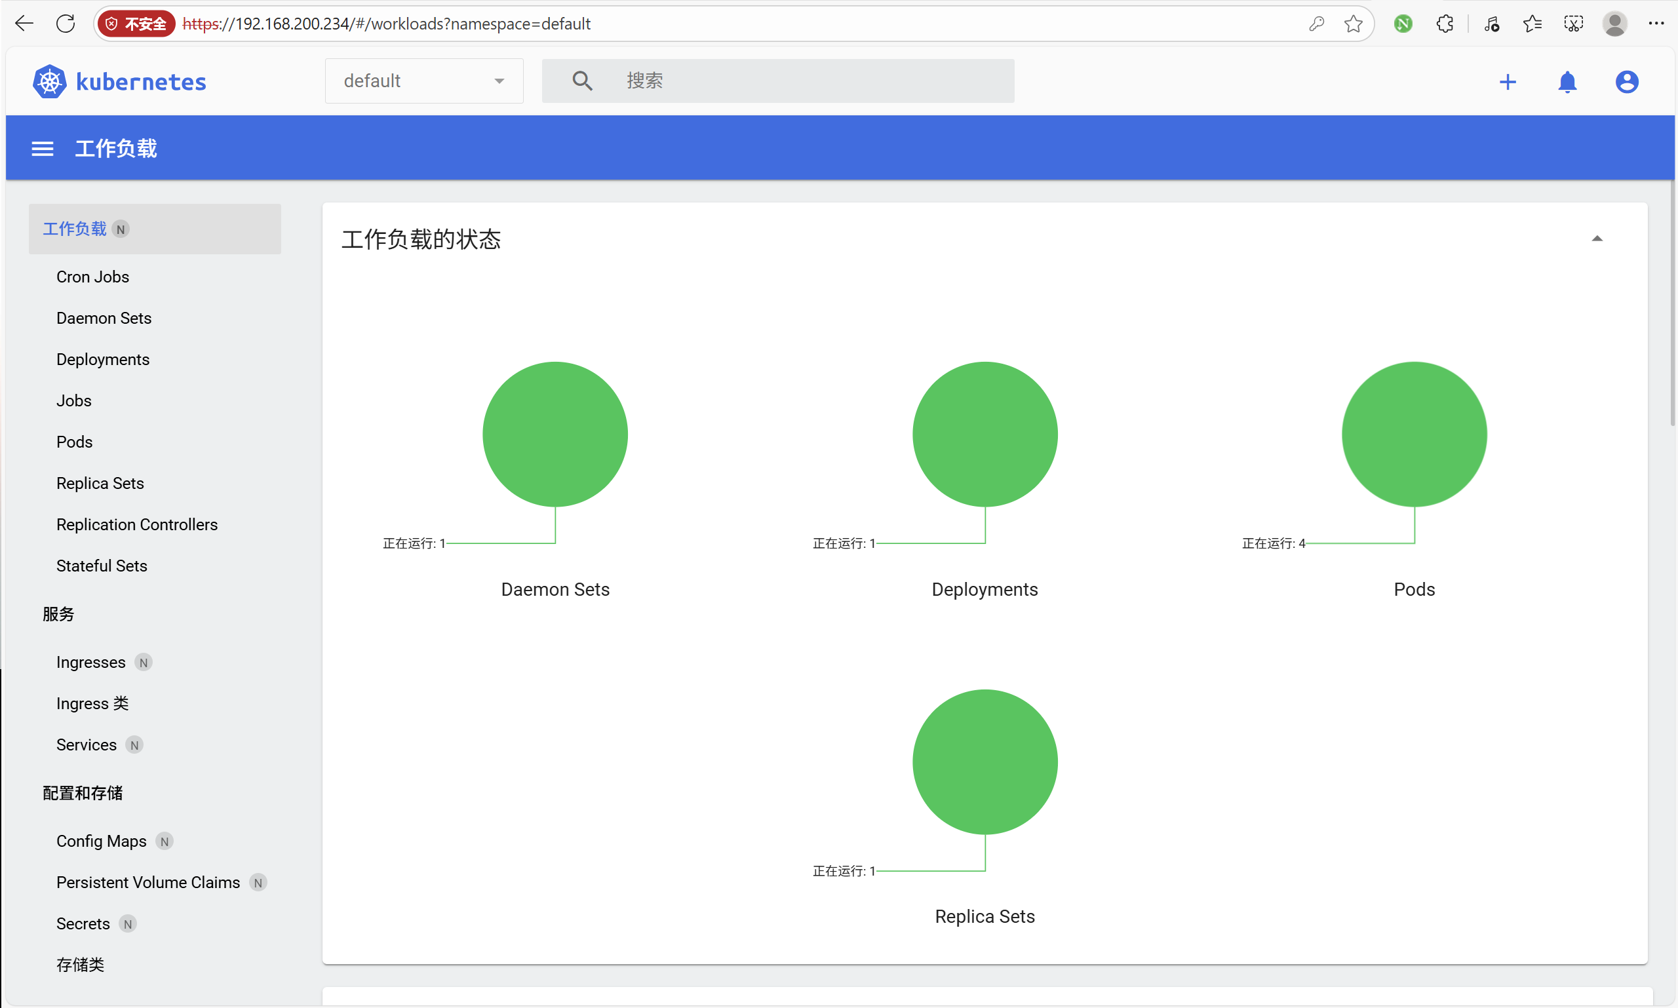The width and height of the screenshot is (1678, 1008).
Task: Collapse the workload status card
Action: pyautogui.click(x=1597, y=239)
